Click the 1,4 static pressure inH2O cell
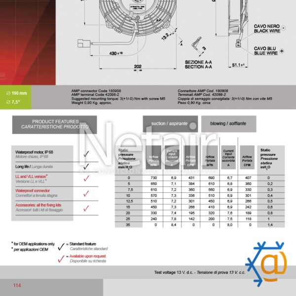 pos(269,224)
